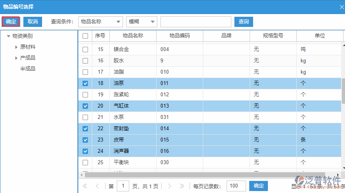Toggle the select-all header checkbox
This screenshot has height=193, width=345.
tap(85, 36)
